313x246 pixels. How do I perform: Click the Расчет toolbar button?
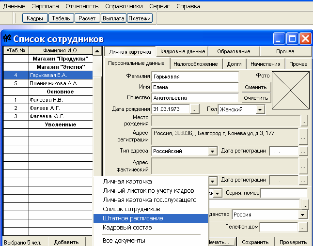pyautogui.click(x=87, y=18)
